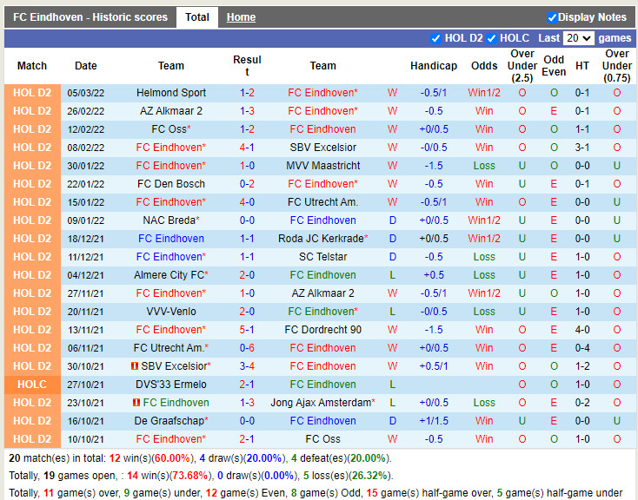The height and width of the screenshot is (500, 638).
Task: Click DVS'33 Ermelo team name
Action: pyautogui.click(x=171, y=385)
